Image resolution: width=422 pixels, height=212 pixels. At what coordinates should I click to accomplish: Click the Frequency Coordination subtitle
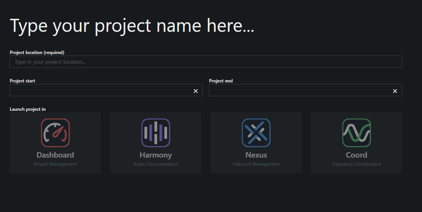click(356, 164)
